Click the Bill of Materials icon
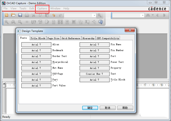Screen dimensions: 171x121 [x=67, y=22]
